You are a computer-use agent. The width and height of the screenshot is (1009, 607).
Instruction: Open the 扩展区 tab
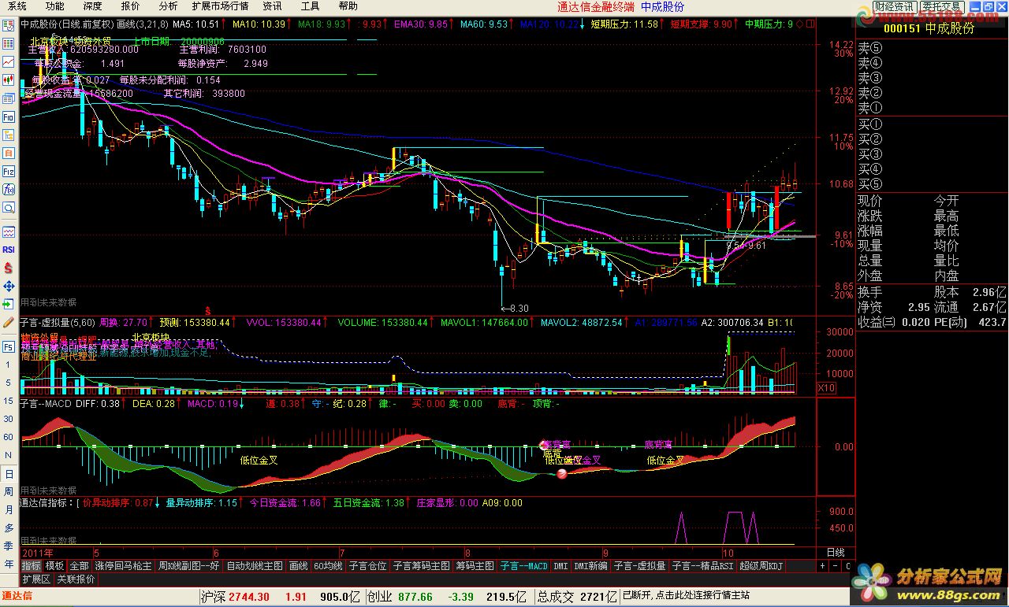[x=36, y=579]
